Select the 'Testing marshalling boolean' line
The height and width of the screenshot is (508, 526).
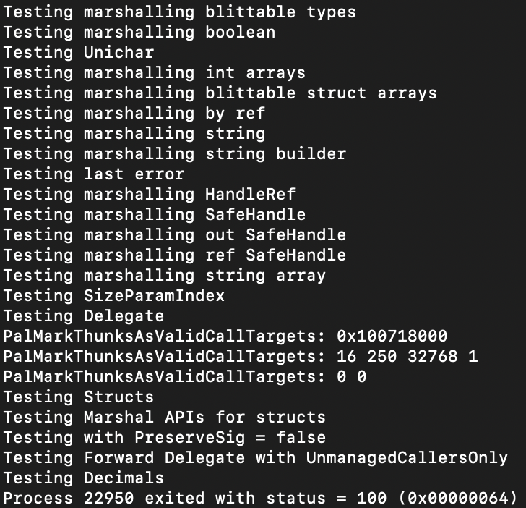pos(139,33)
